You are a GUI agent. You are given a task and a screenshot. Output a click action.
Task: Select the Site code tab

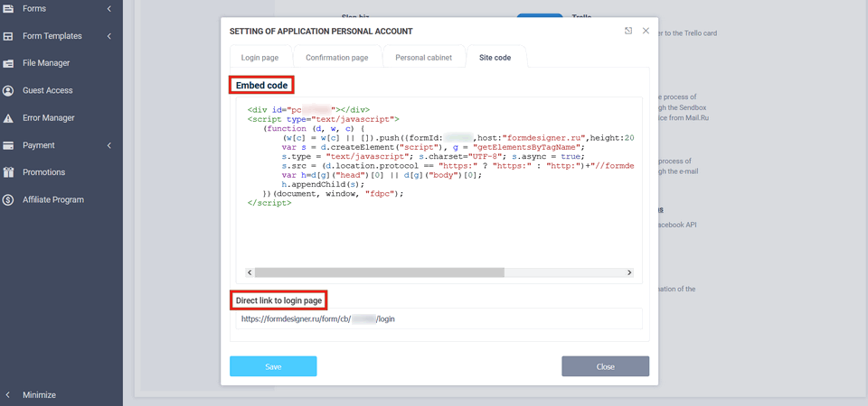495,57
